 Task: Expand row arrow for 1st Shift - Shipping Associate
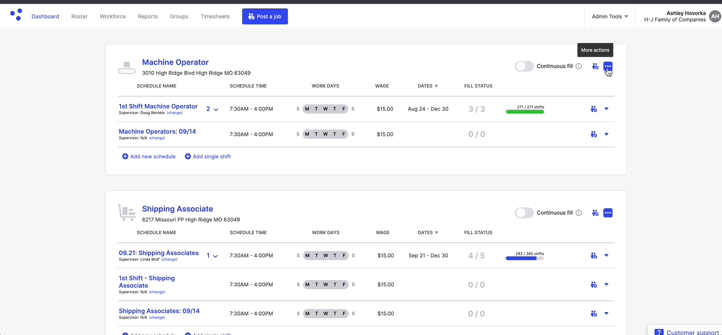point(606,285)
